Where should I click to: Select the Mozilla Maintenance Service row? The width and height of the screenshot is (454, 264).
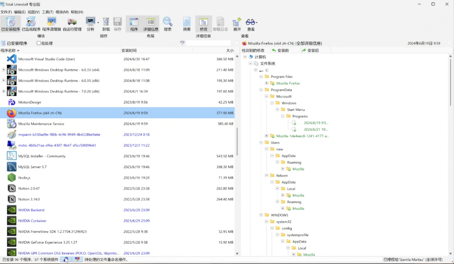(117, 124)
